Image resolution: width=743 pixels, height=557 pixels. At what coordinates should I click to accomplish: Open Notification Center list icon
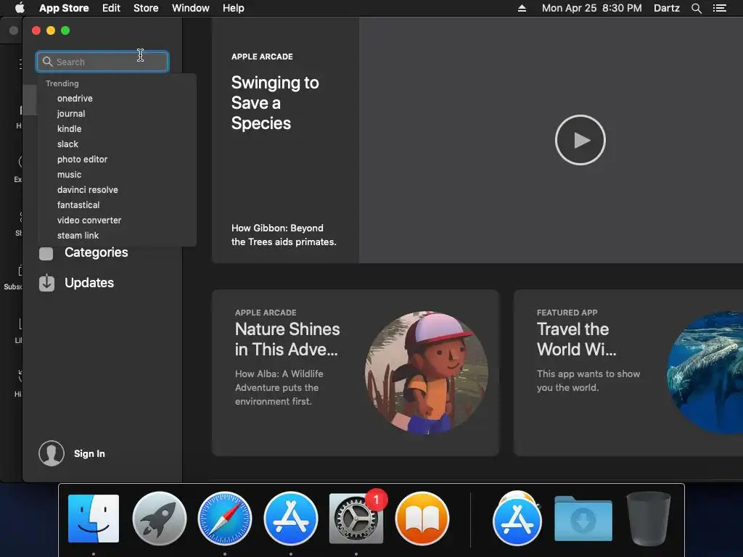point(720,8)
